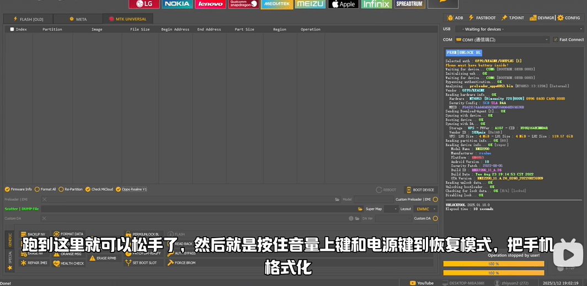587x286 pixels.
Task: Click the Begin Address column header
Action: pos(175,29)
